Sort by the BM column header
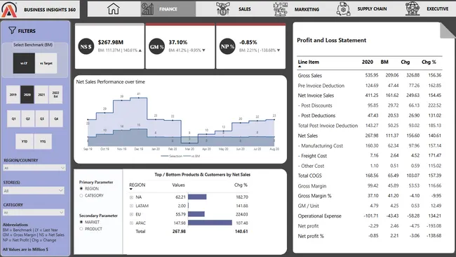 (384, 62)
